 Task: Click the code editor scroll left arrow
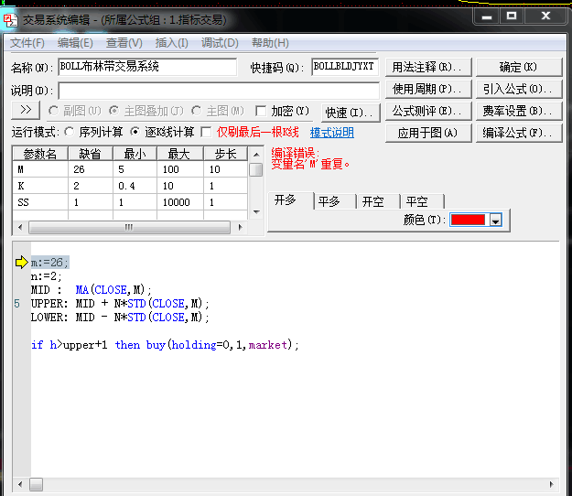pos(20,485)
